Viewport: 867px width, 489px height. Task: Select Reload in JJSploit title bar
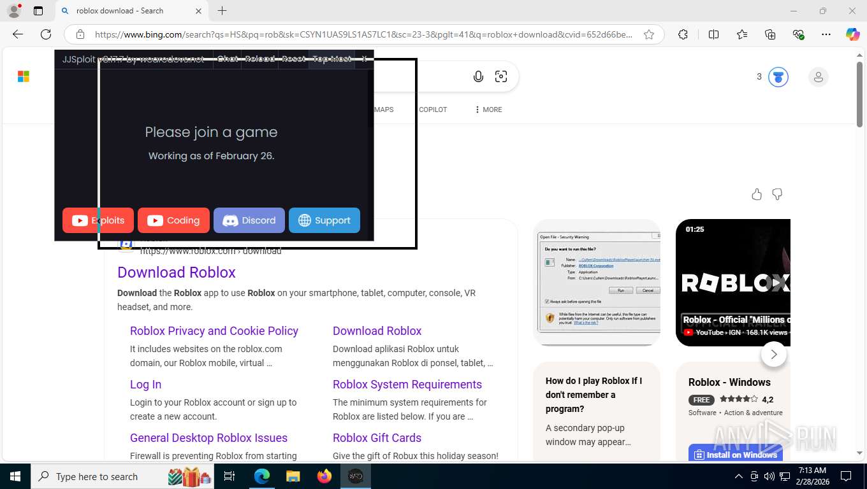click(x=259, y=59)
